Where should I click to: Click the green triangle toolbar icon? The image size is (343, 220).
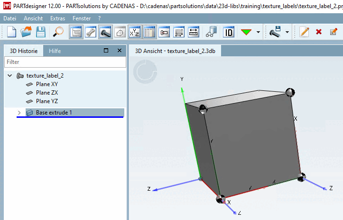(246, 32)
